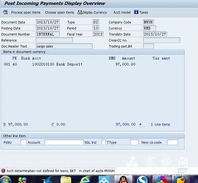Open the QQ penguin taskbar icon

pos(123,180)
